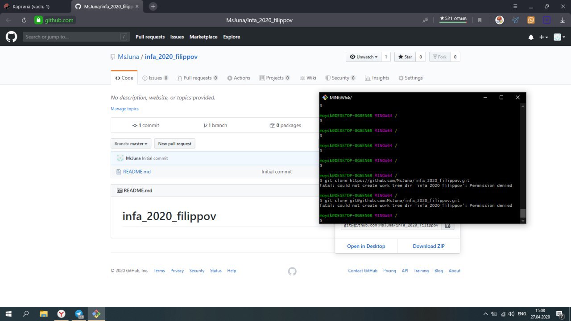Screen dimensions: 571x321
Task: Open the README.md file link
Action: click(137, 172)
